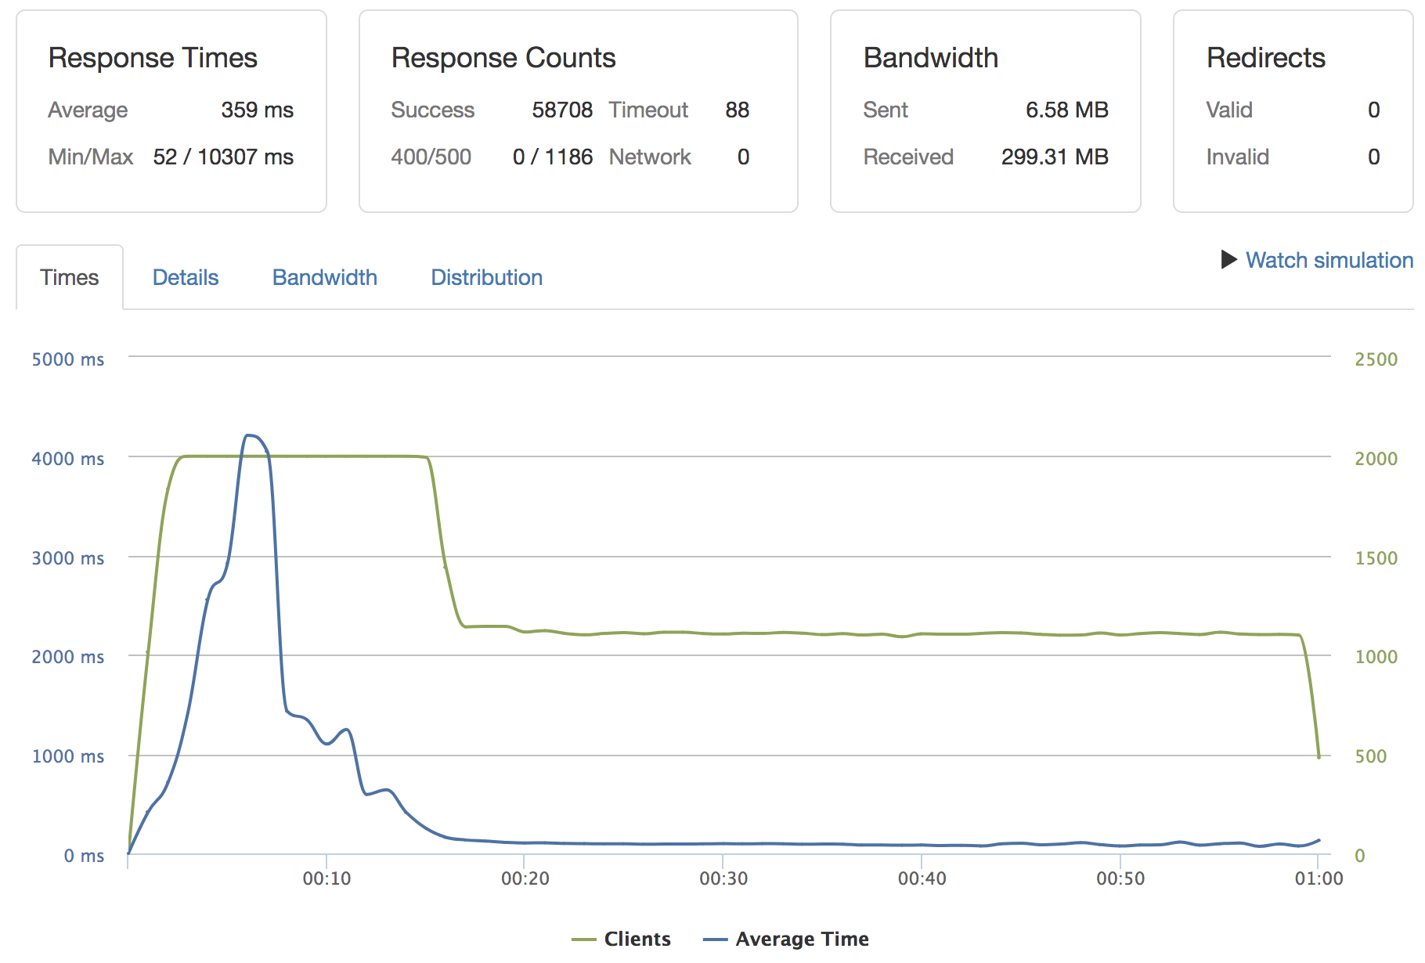This screenshot has height=963, width=1425.
Task: Switch to the Details tab
Action: click(x=186, y=278)
